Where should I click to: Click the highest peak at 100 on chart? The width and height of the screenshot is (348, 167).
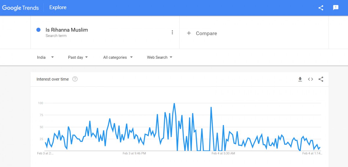click(x=174, y=103)
